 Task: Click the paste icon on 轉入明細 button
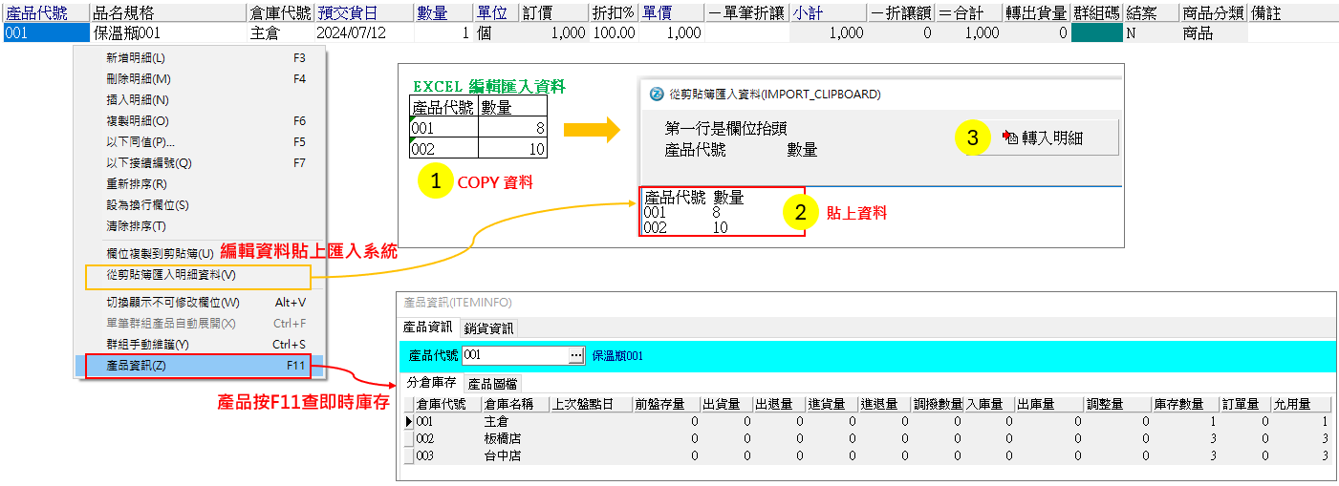[x=1010, y=137]
